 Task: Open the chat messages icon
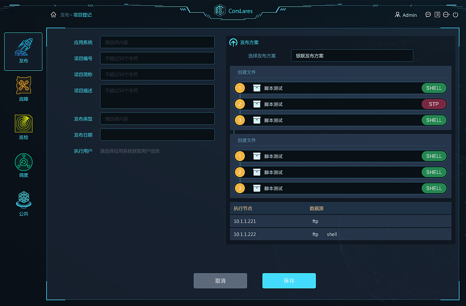pyautogui.click(x=428, y=15)
